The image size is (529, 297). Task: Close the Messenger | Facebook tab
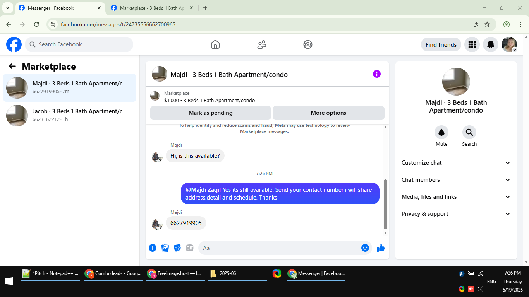coord(99,8)
